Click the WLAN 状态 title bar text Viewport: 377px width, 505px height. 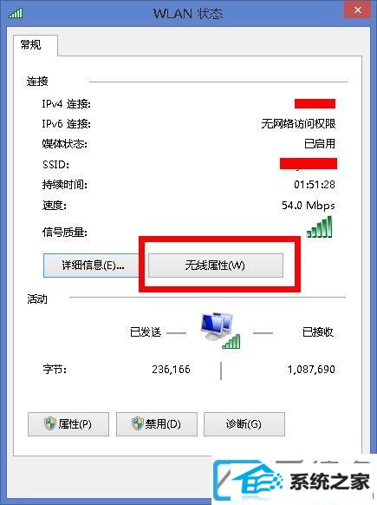point(188,14)
